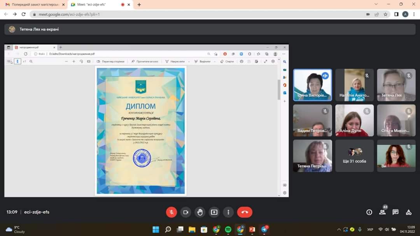Open the three-dot more options menu
420x236 pixels.
[228, 212]
